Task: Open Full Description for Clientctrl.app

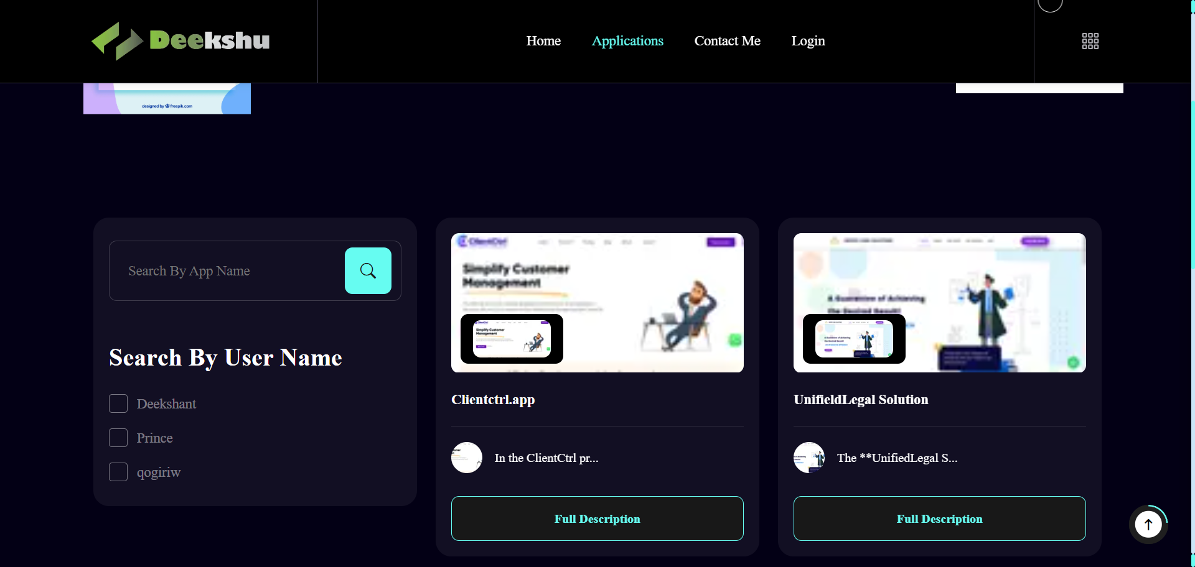Action: [x=597, y=519]
